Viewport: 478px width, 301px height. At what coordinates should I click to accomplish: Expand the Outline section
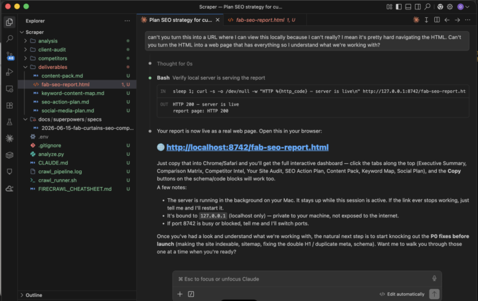pyautogui.click(x=34, y=295)
